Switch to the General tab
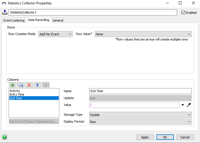Image resolution: width=200 pixels, height=143 pixels. click(58, 20)
